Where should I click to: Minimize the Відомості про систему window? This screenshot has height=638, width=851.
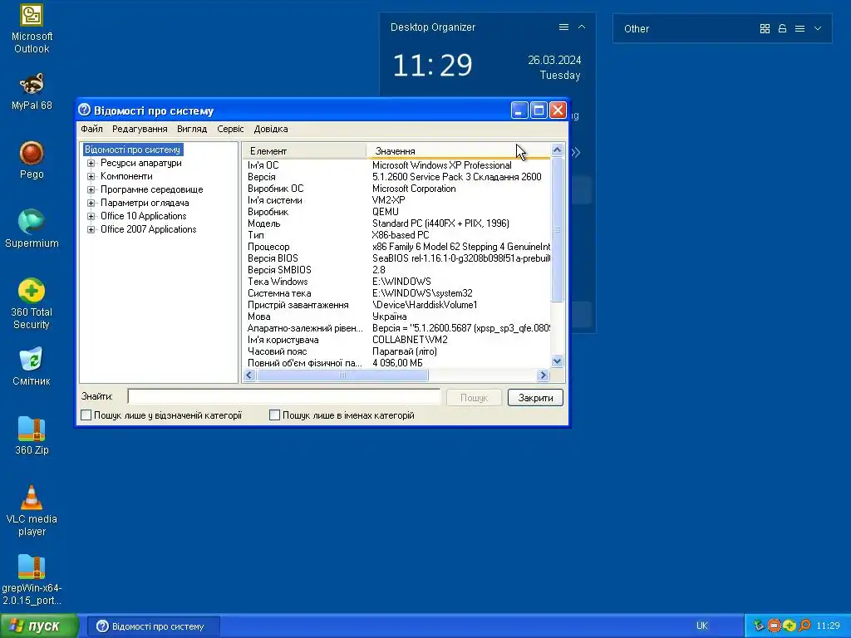coord(519,110)
